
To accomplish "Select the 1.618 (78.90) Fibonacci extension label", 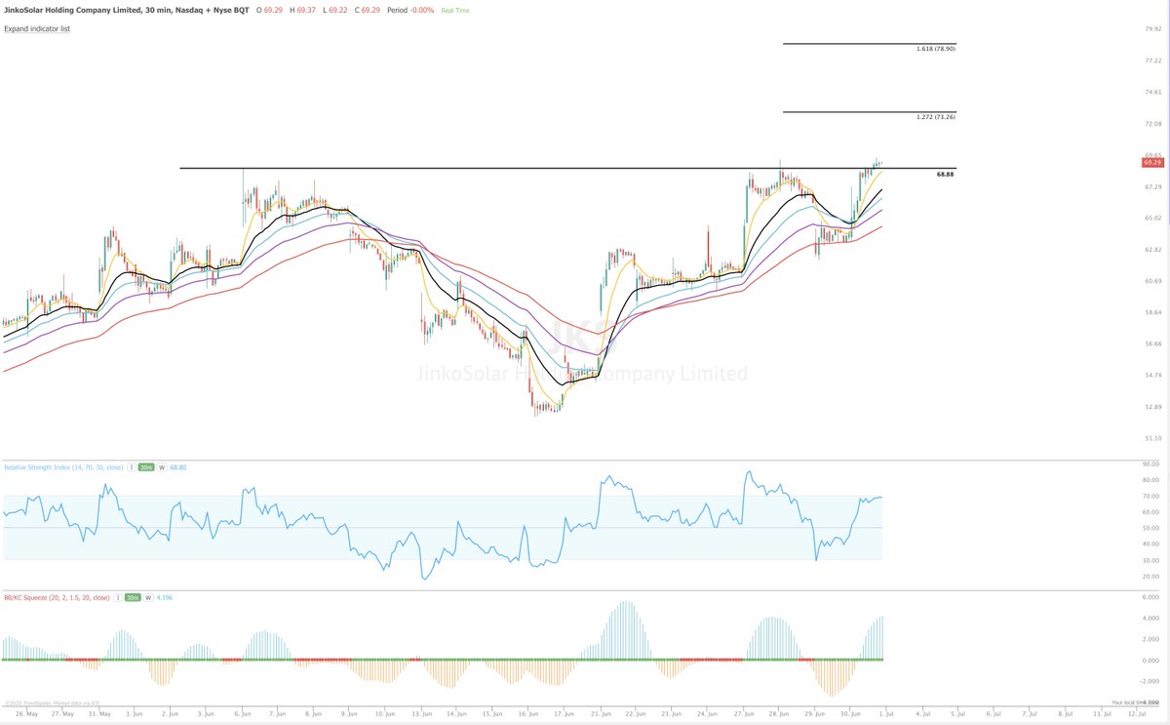I will pos(936,48).
